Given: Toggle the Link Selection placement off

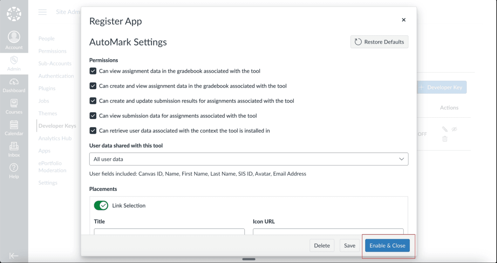Looking at the screenshot, I should [x=101, y=206].
